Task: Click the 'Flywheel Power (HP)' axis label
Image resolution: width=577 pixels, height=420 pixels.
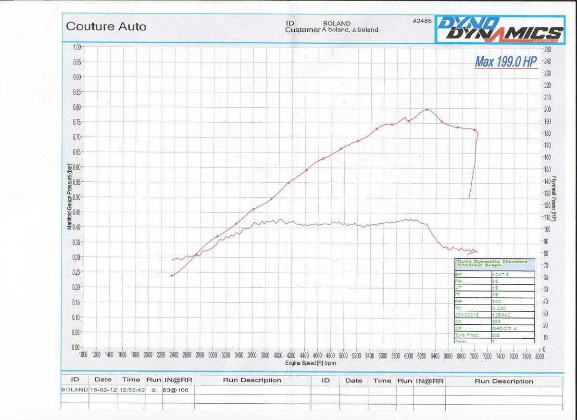Action: click(553, 198)
